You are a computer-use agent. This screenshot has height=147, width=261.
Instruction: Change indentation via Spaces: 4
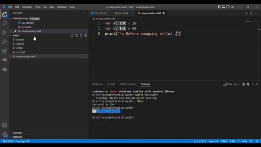coord(213,141)
